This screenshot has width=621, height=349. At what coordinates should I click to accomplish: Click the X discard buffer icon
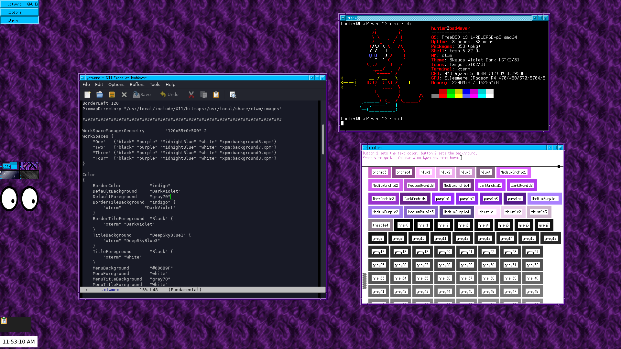pos(124,94)
